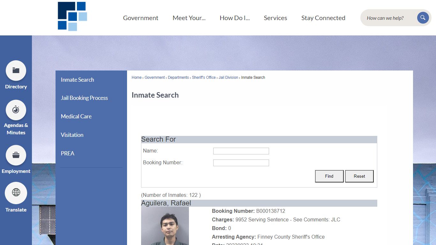436x245 pixels.
Task: Click the Name search input box
Action: 241,151
